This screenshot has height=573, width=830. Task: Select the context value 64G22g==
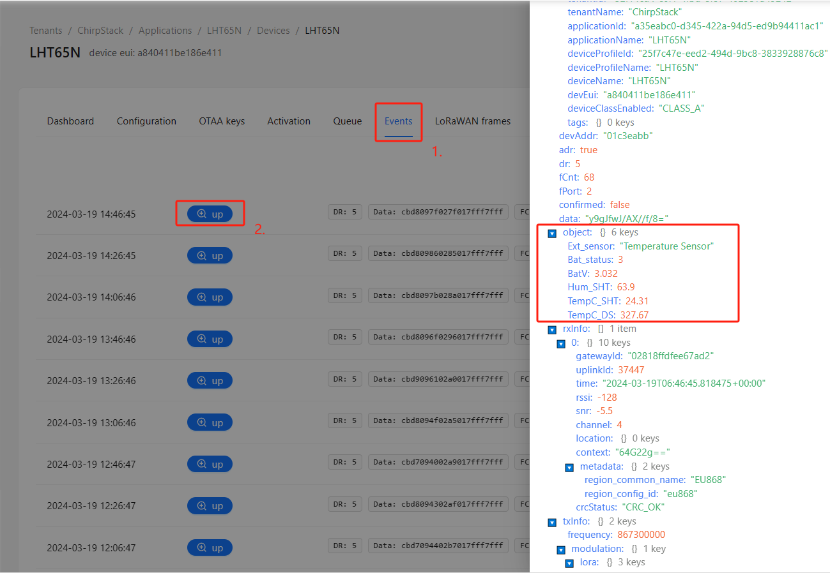643,452
